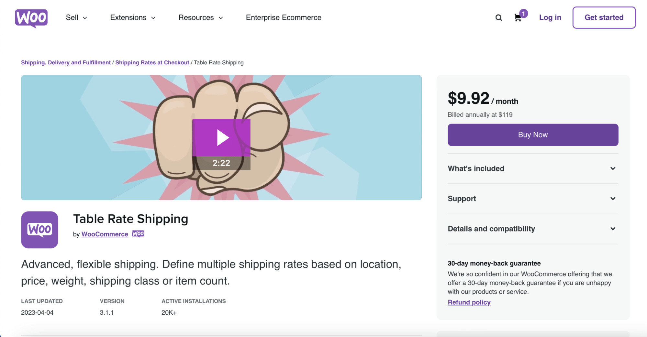Open the shopping cart icon
Image resolution: width=647 pixels, height=337 pixels.
click(x=518, y=18)
